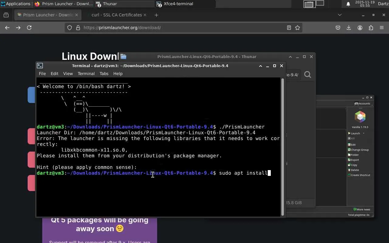The width and height of the screenshot is (389, 243).
Task: Reload the Prism Launcher page
Action: (29, 28)
